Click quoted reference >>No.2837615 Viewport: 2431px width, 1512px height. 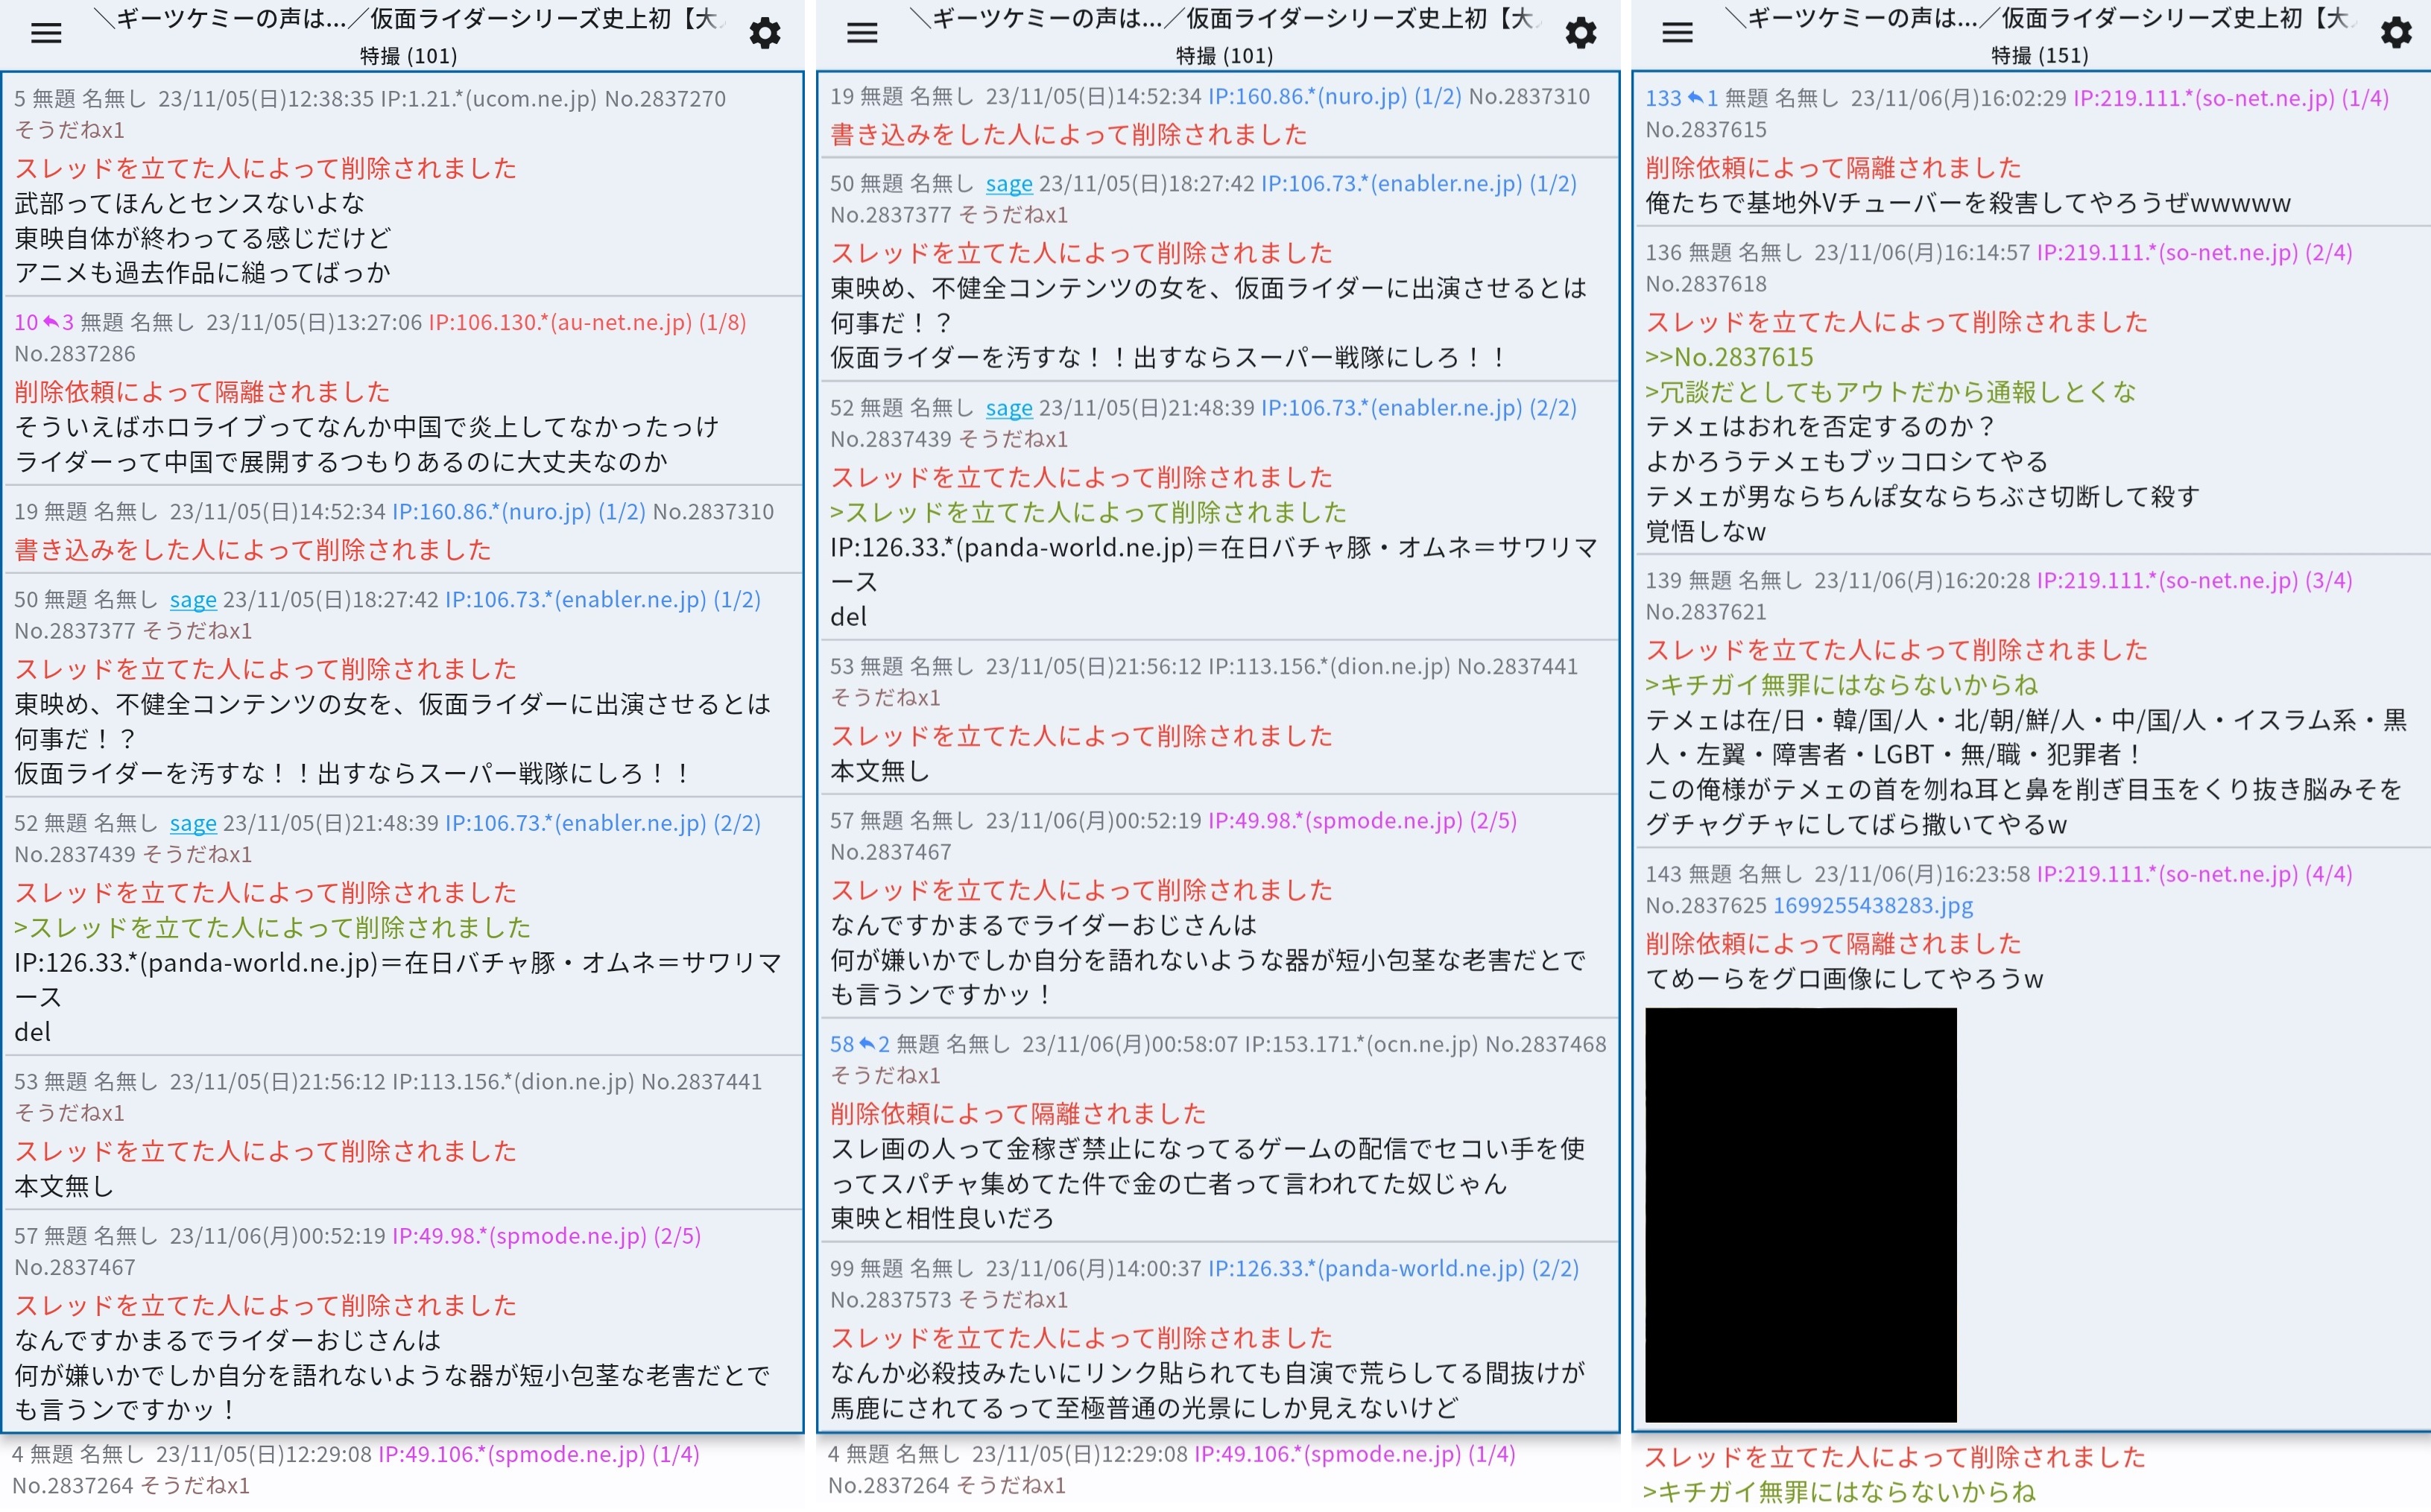tap(1729, 357)
